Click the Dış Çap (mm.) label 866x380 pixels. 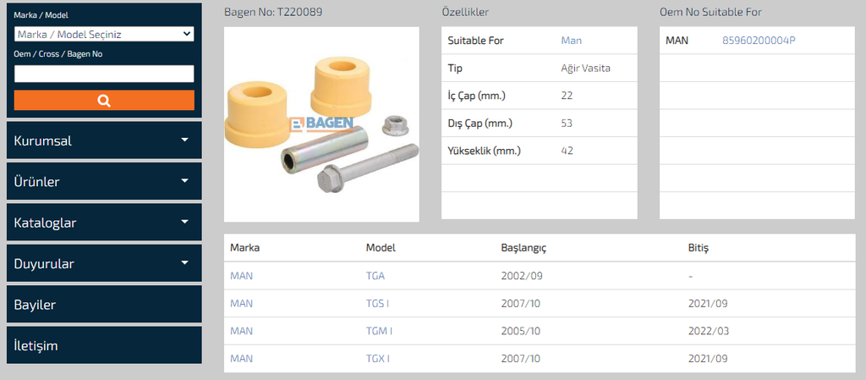[480, 124]
